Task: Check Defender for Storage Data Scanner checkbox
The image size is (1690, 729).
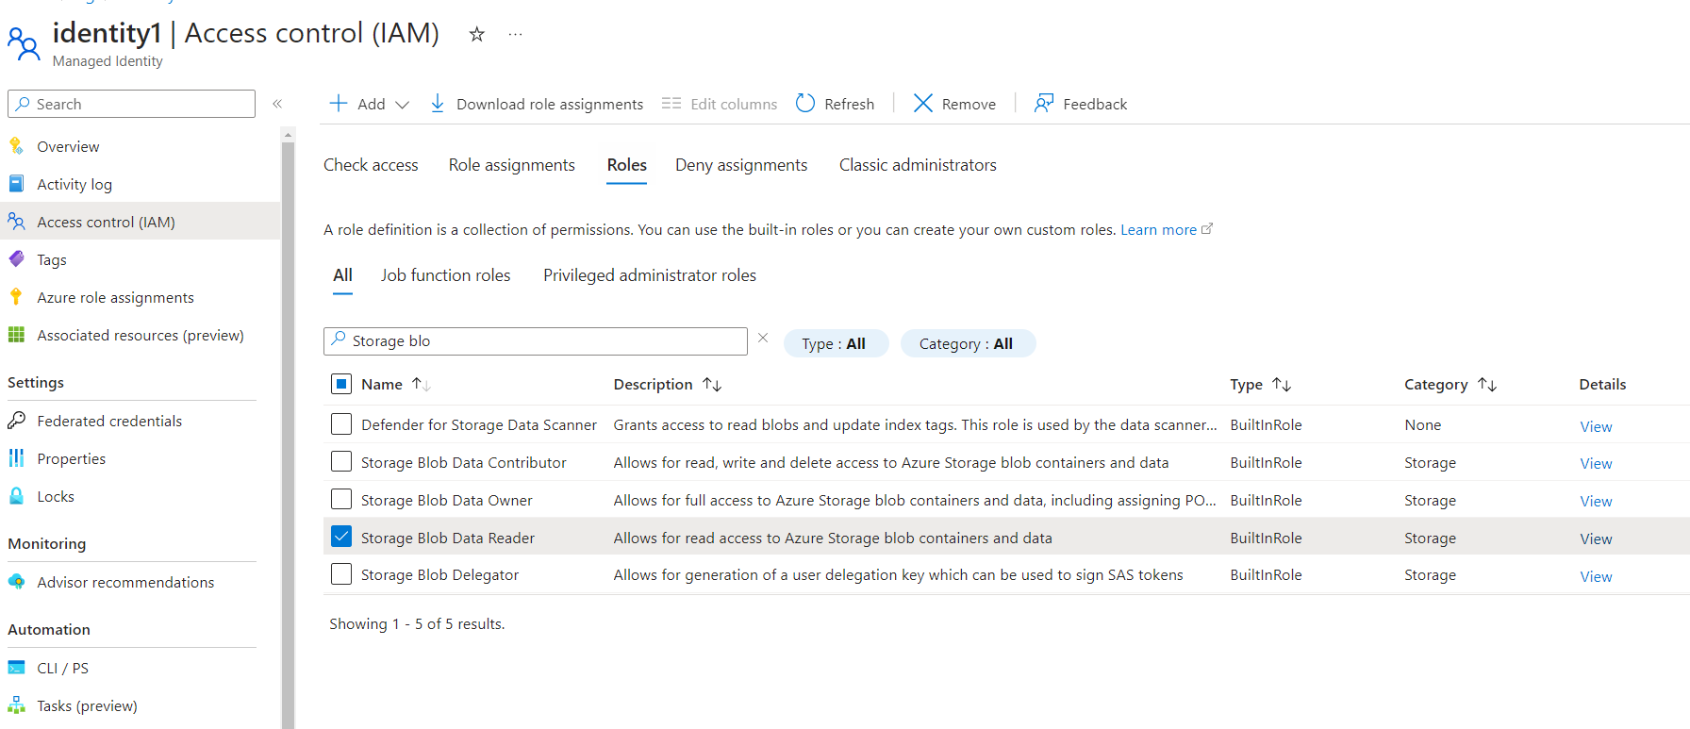Action: tap(341, 424)
